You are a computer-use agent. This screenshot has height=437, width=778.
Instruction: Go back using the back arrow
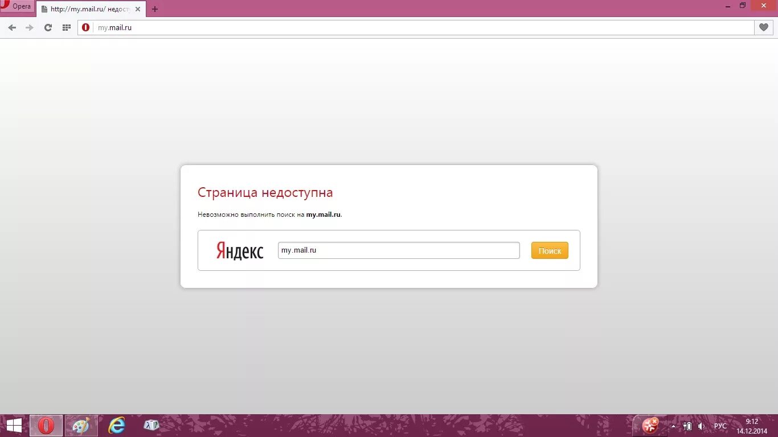coord(12,27)
